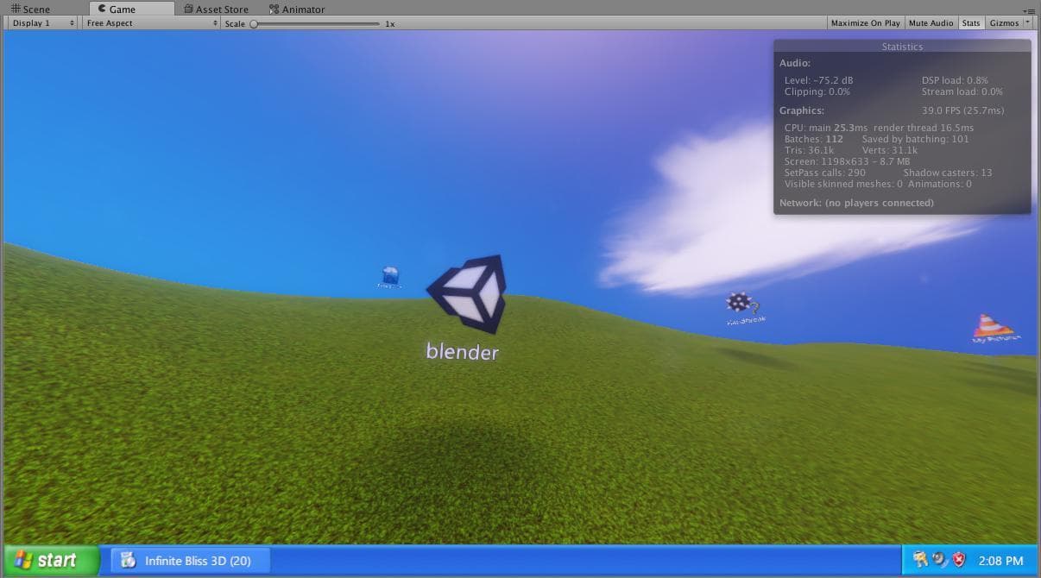Click the 39.0 FPS readout
The width and height of the screenshot is (1041, 578).
click(962, 110)
